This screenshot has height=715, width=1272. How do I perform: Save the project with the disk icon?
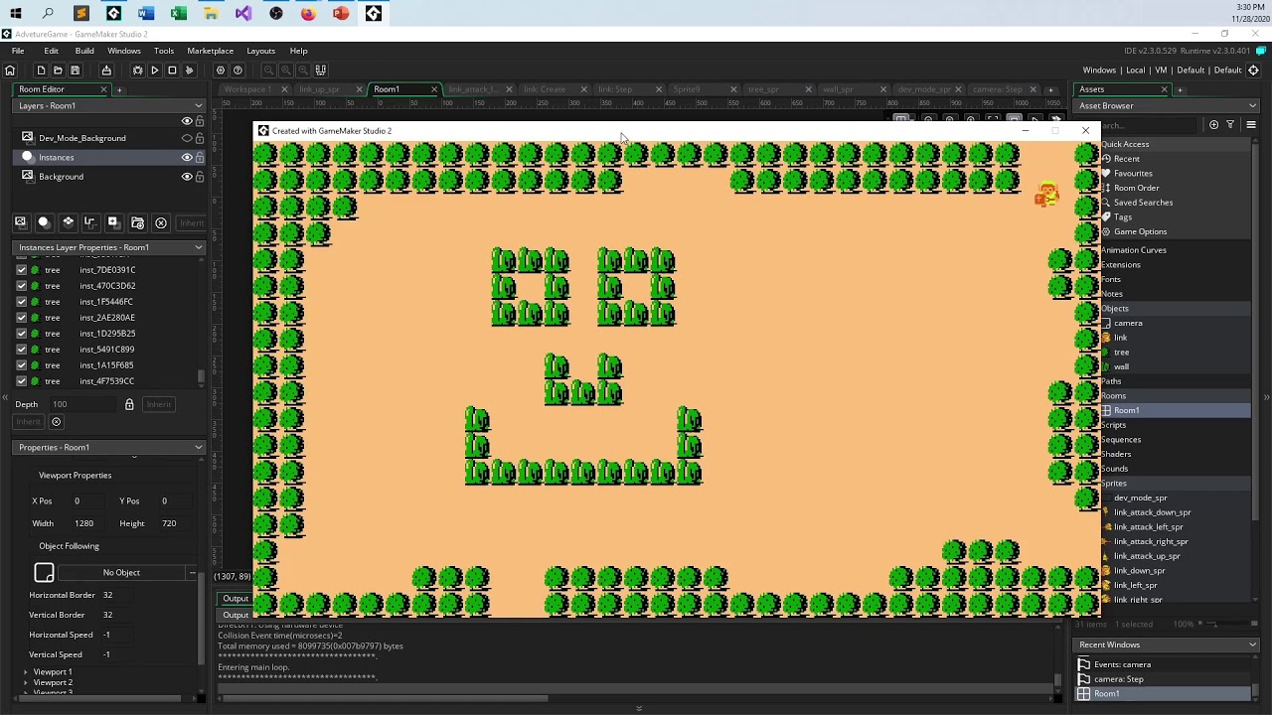(x=75, y=71)
